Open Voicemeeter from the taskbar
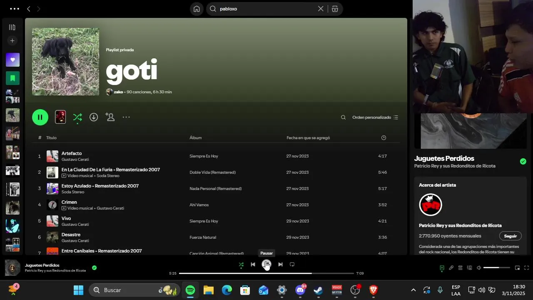The image size is (533, 300). tap(337, 290)
